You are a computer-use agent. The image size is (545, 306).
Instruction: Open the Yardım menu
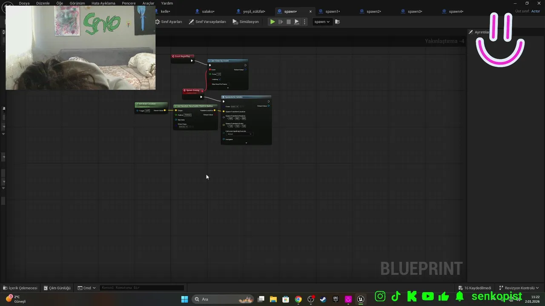click(x=167, y=3)
